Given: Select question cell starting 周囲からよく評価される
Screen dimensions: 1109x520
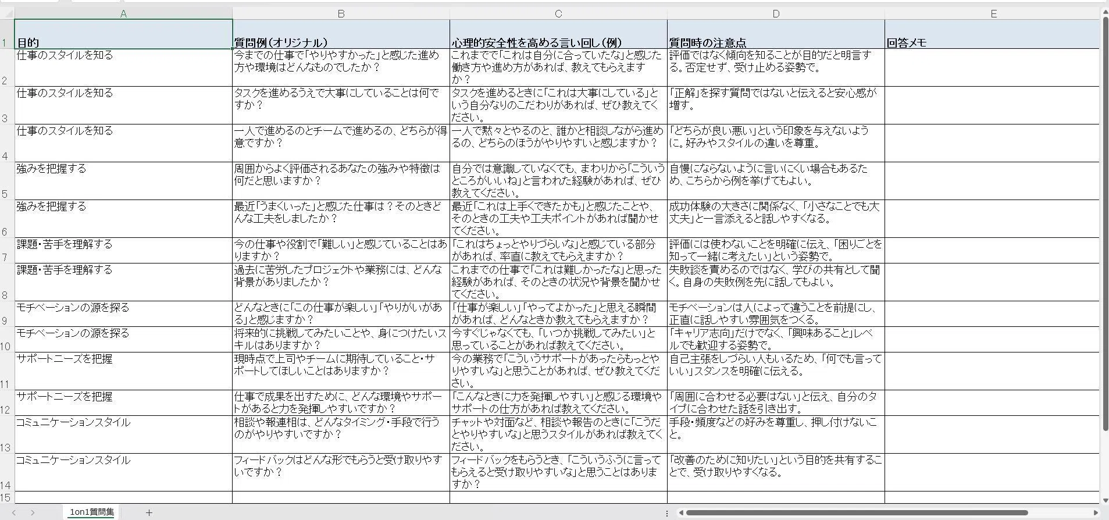Looking at the screenshot, I should point(341,181).
